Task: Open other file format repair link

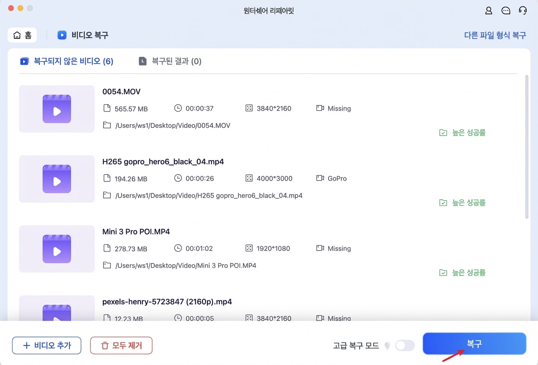Action: [495, 35]
